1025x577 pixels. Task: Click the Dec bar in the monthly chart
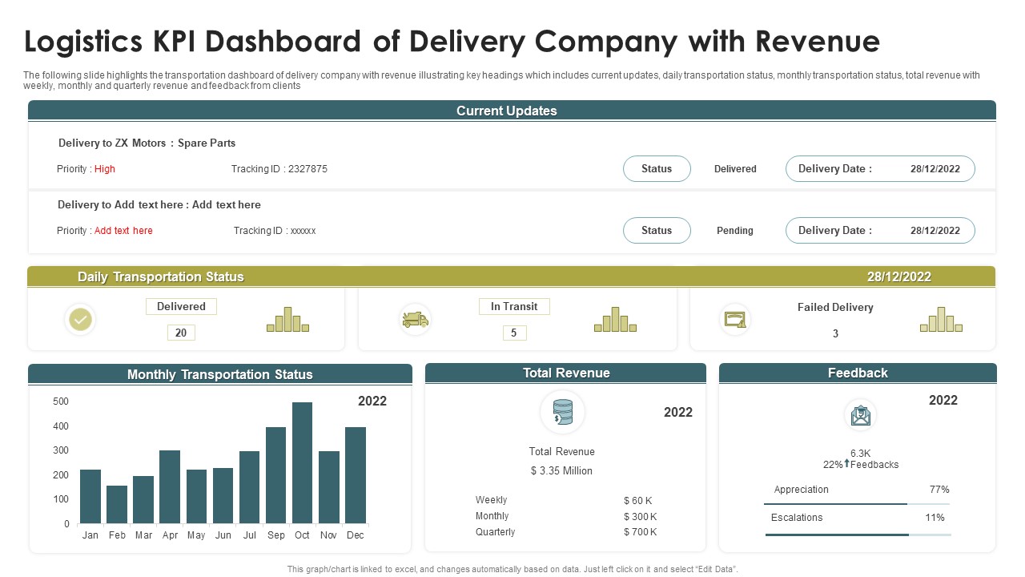pyautogui.click(x=356, y=475)
